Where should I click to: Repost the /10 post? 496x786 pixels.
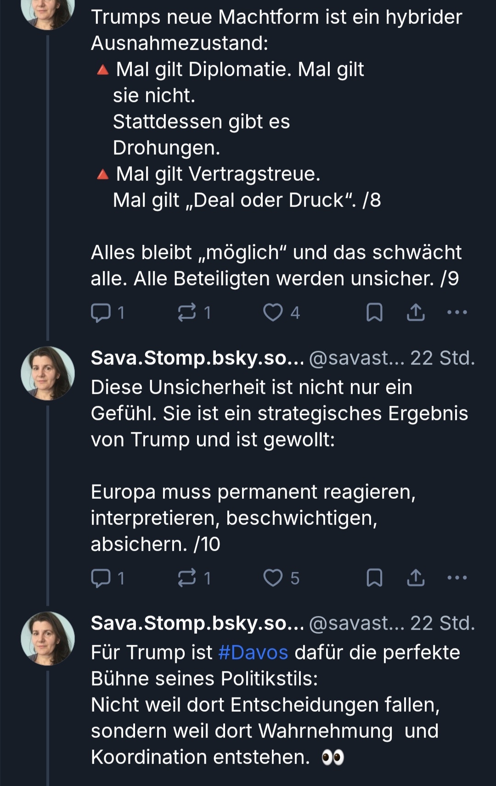187,578
